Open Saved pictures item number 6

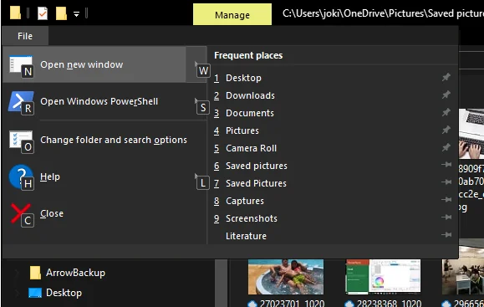tap(256, 166)
